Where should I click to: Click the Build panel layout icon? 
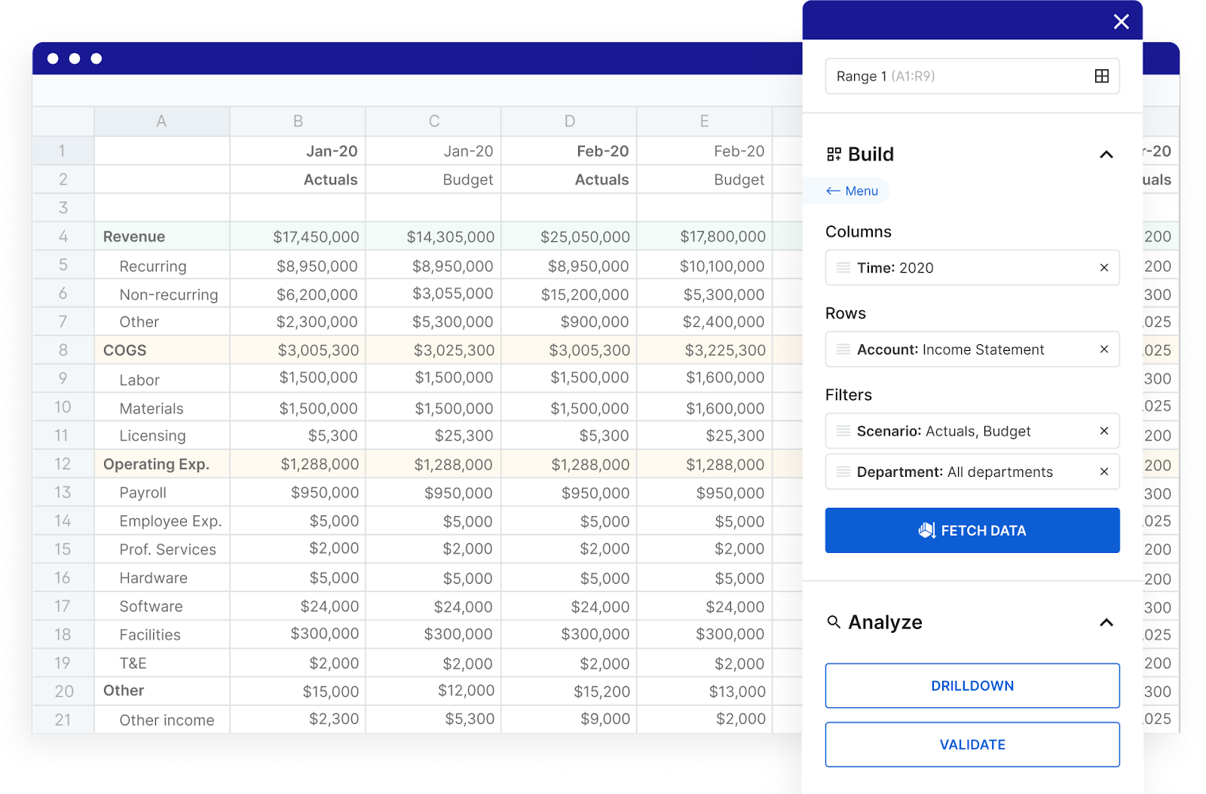point(834,154)
